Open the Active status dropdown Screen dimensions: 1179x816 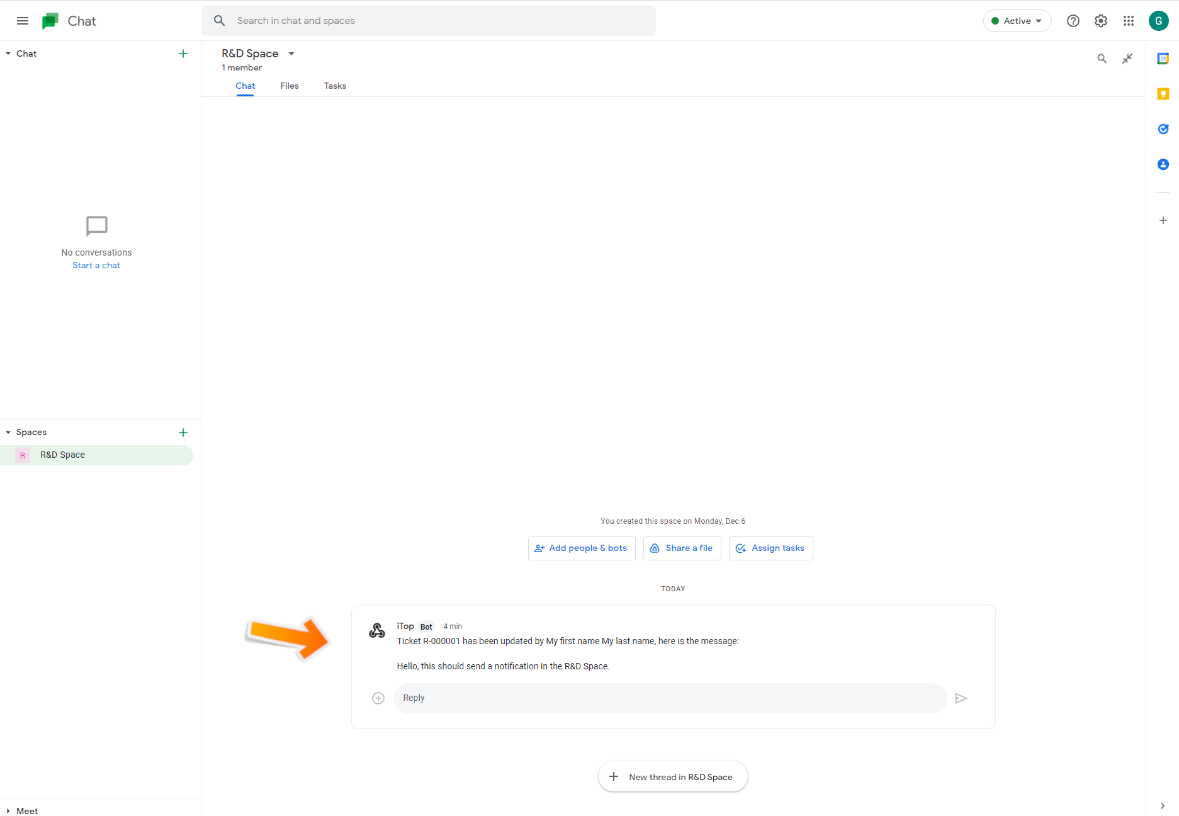[1017, 21]
